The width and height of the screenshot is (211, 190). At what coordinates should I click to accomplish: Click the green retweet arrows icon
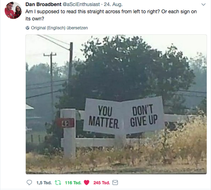tap(58, 183)
